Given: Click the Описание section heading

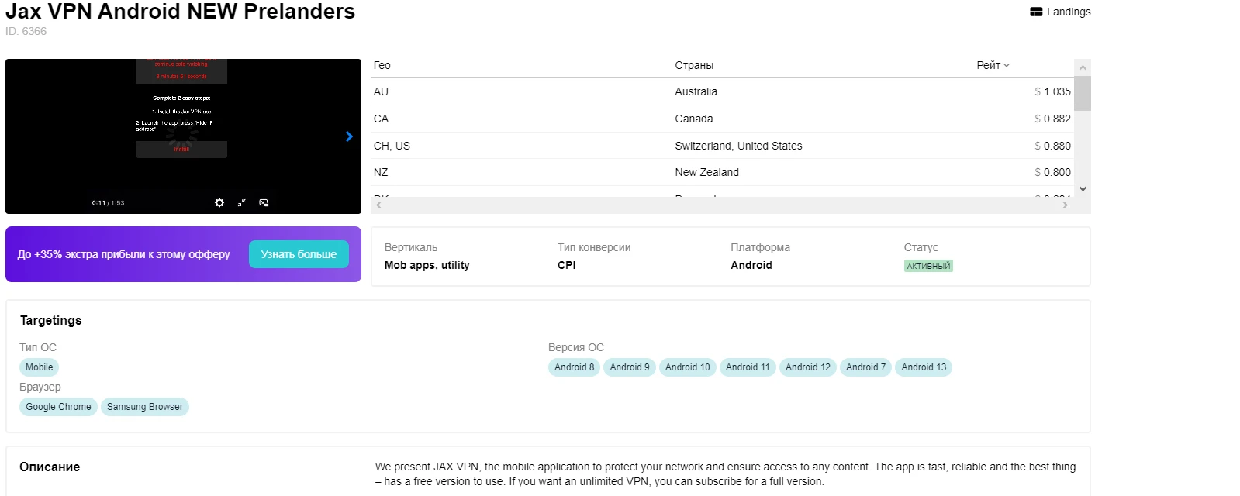Looking at the screenshot, I should tap(50, 467).
